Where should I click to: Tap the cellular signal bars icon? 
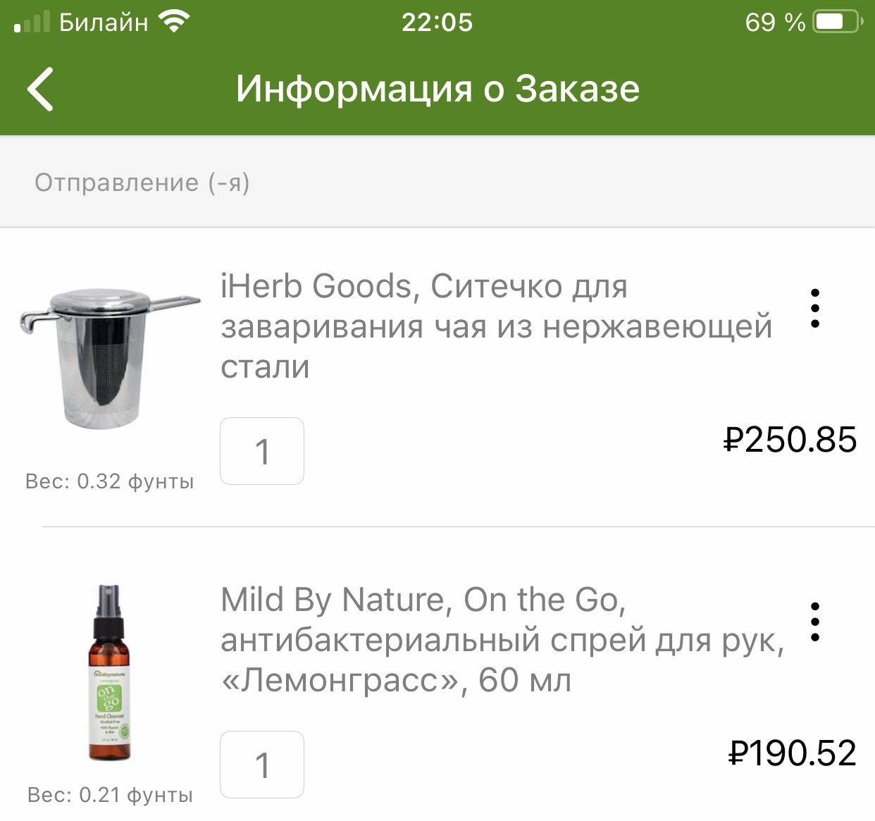[x=32, y=22]
